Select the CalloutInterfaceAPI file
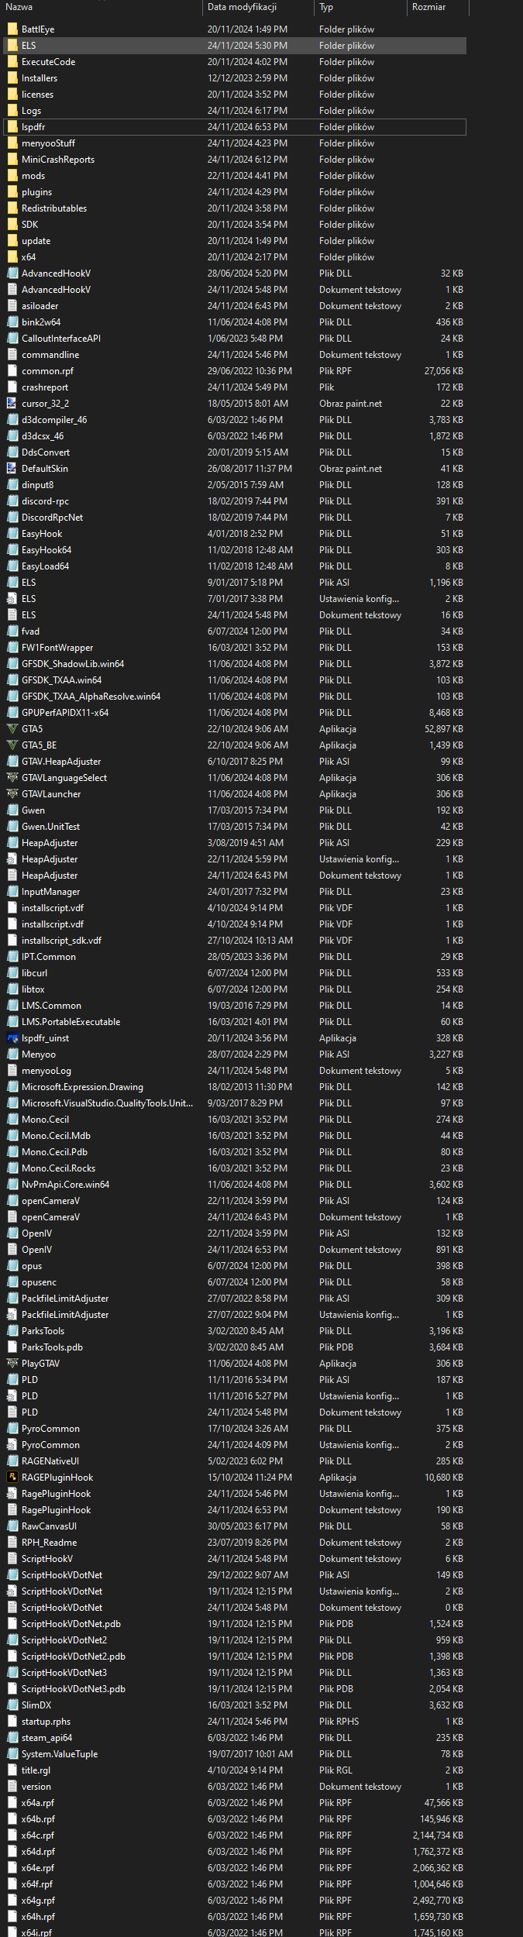 235,339
